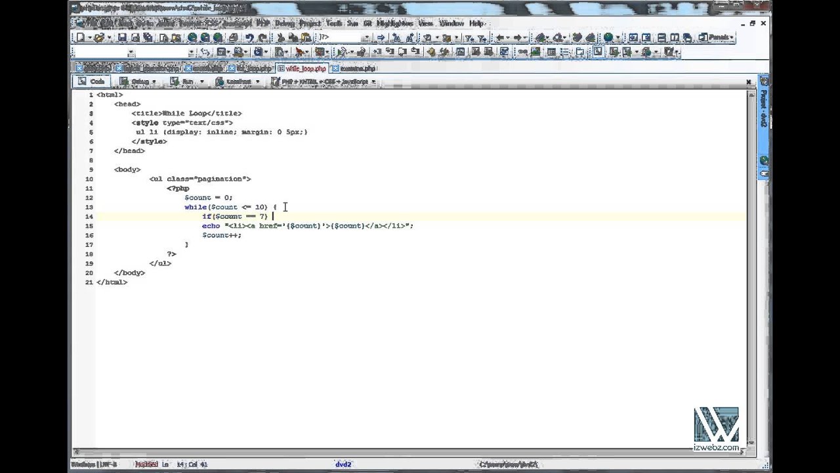
Task: Click the Back navigation arrow icon
Action: click(499, 37)
